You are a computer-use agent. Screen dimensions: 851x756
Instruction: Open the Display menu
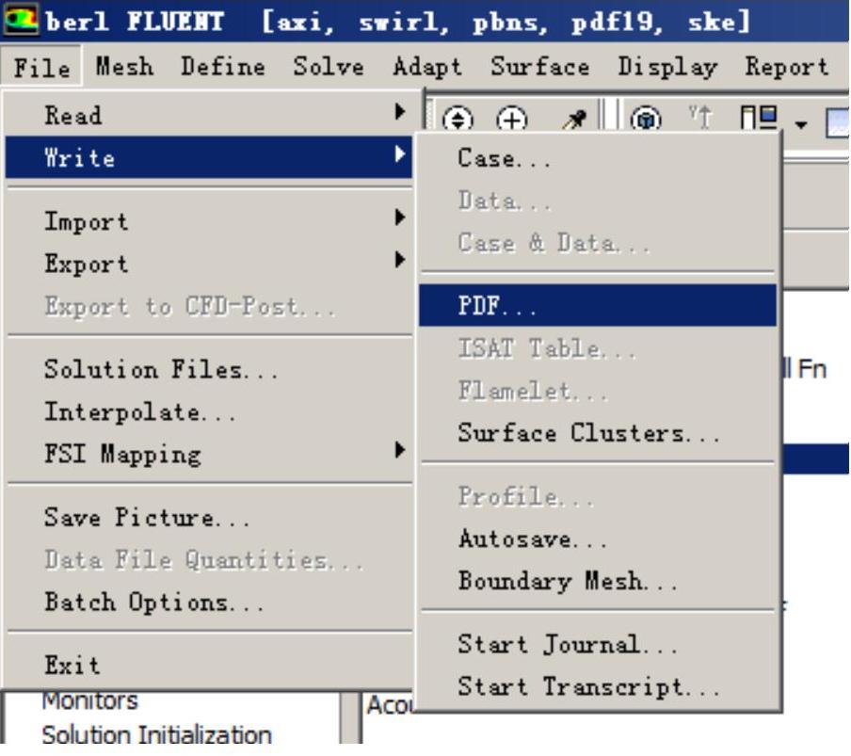pyautogui.click(x=668, y=68)
